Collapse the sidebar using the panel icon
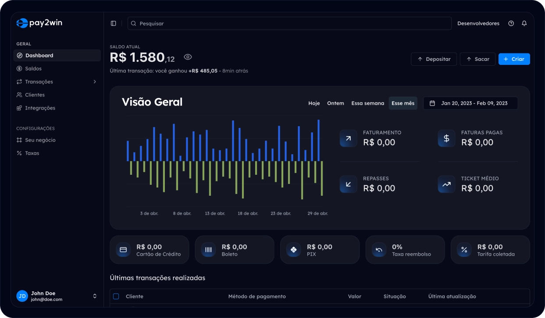This screenshot has height=318, width=545. coord(114,24)
